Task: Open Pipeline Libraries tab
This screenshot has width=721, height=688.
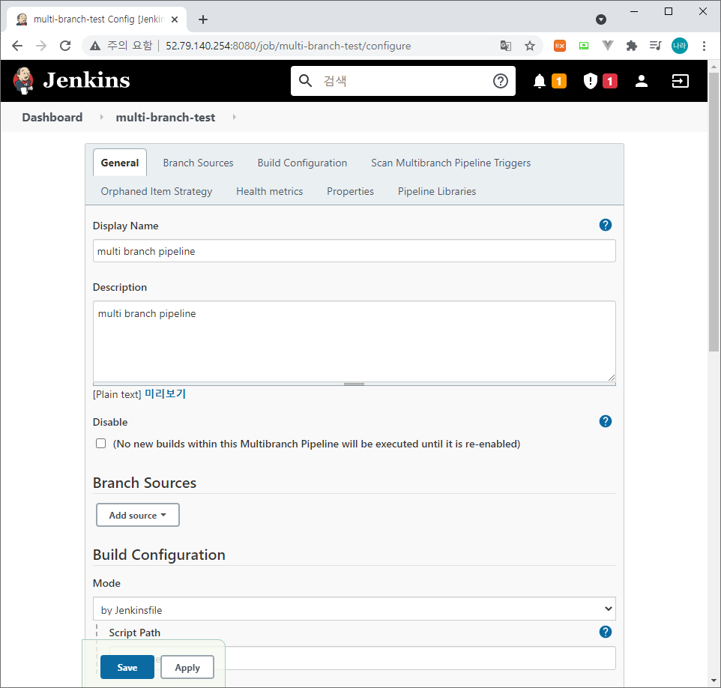Action: click(437, 191)
